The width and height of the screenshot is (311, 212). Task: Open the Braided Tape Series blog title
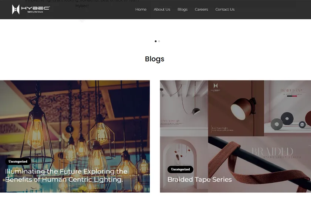[x=200, y=180]
